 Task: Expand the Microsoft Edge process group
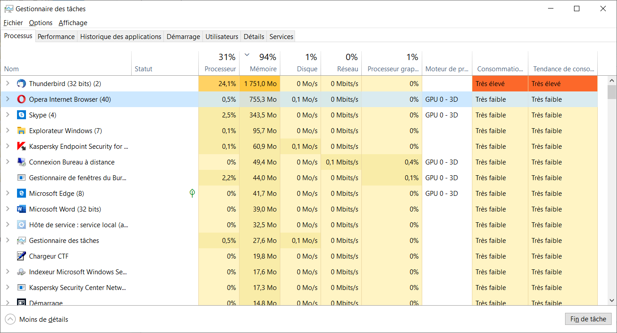[7, 193]
